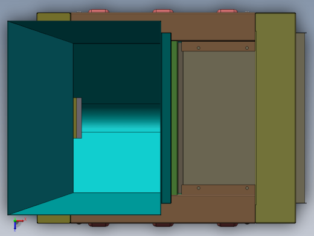
Task: Select the dark teal flange strip next to the green plate
Action: pos(166,118)
